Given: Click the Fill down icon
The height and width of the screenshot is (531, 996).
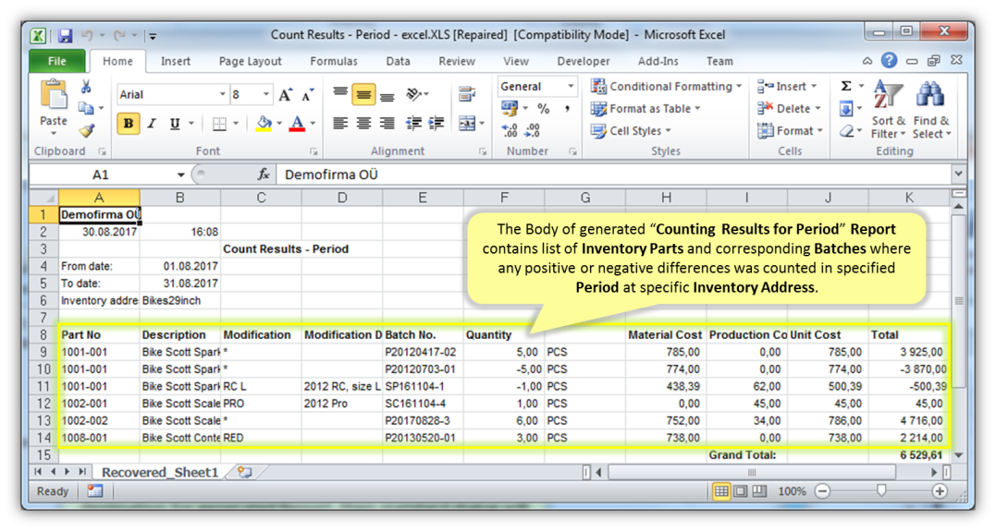Looking at the screenshot, I should click(x=846, y=109).
